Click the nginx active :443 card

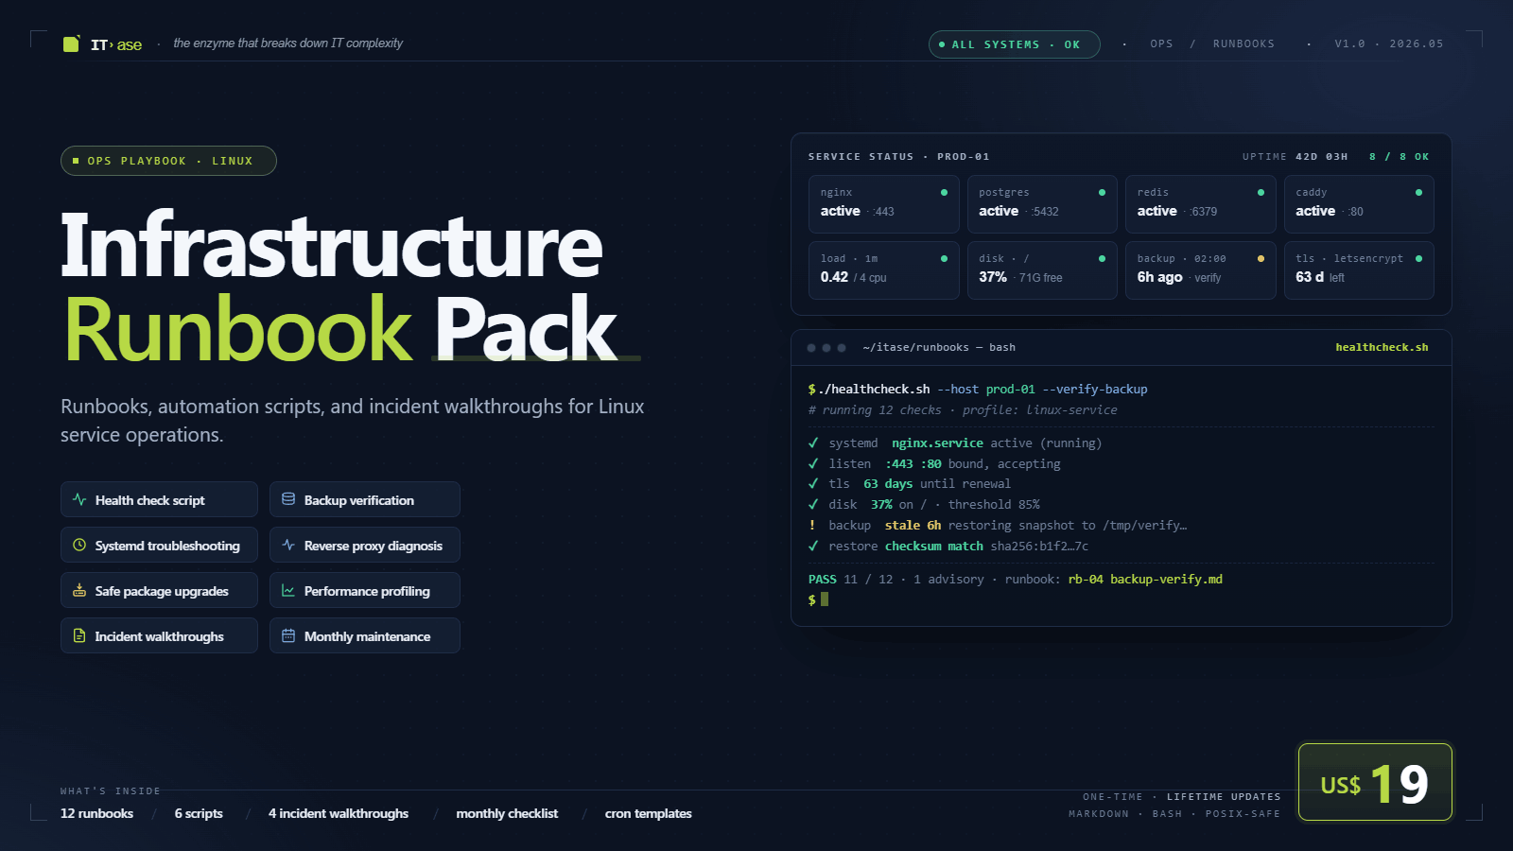pyautogui.click(x=883, y=204)
